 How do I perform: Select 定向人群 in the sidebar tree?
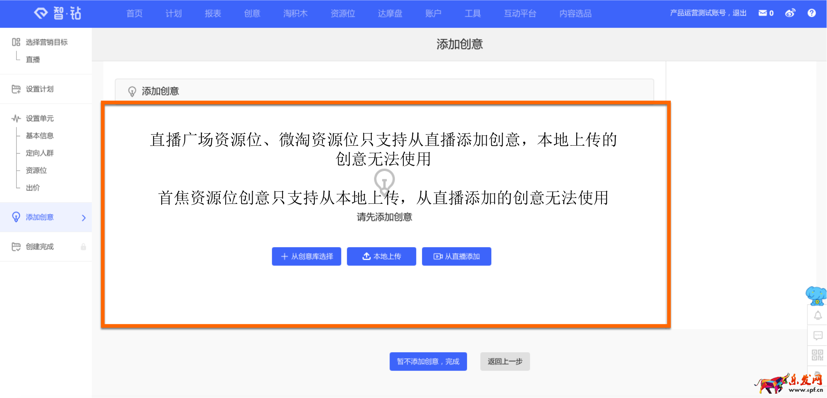tap(40, 153)
